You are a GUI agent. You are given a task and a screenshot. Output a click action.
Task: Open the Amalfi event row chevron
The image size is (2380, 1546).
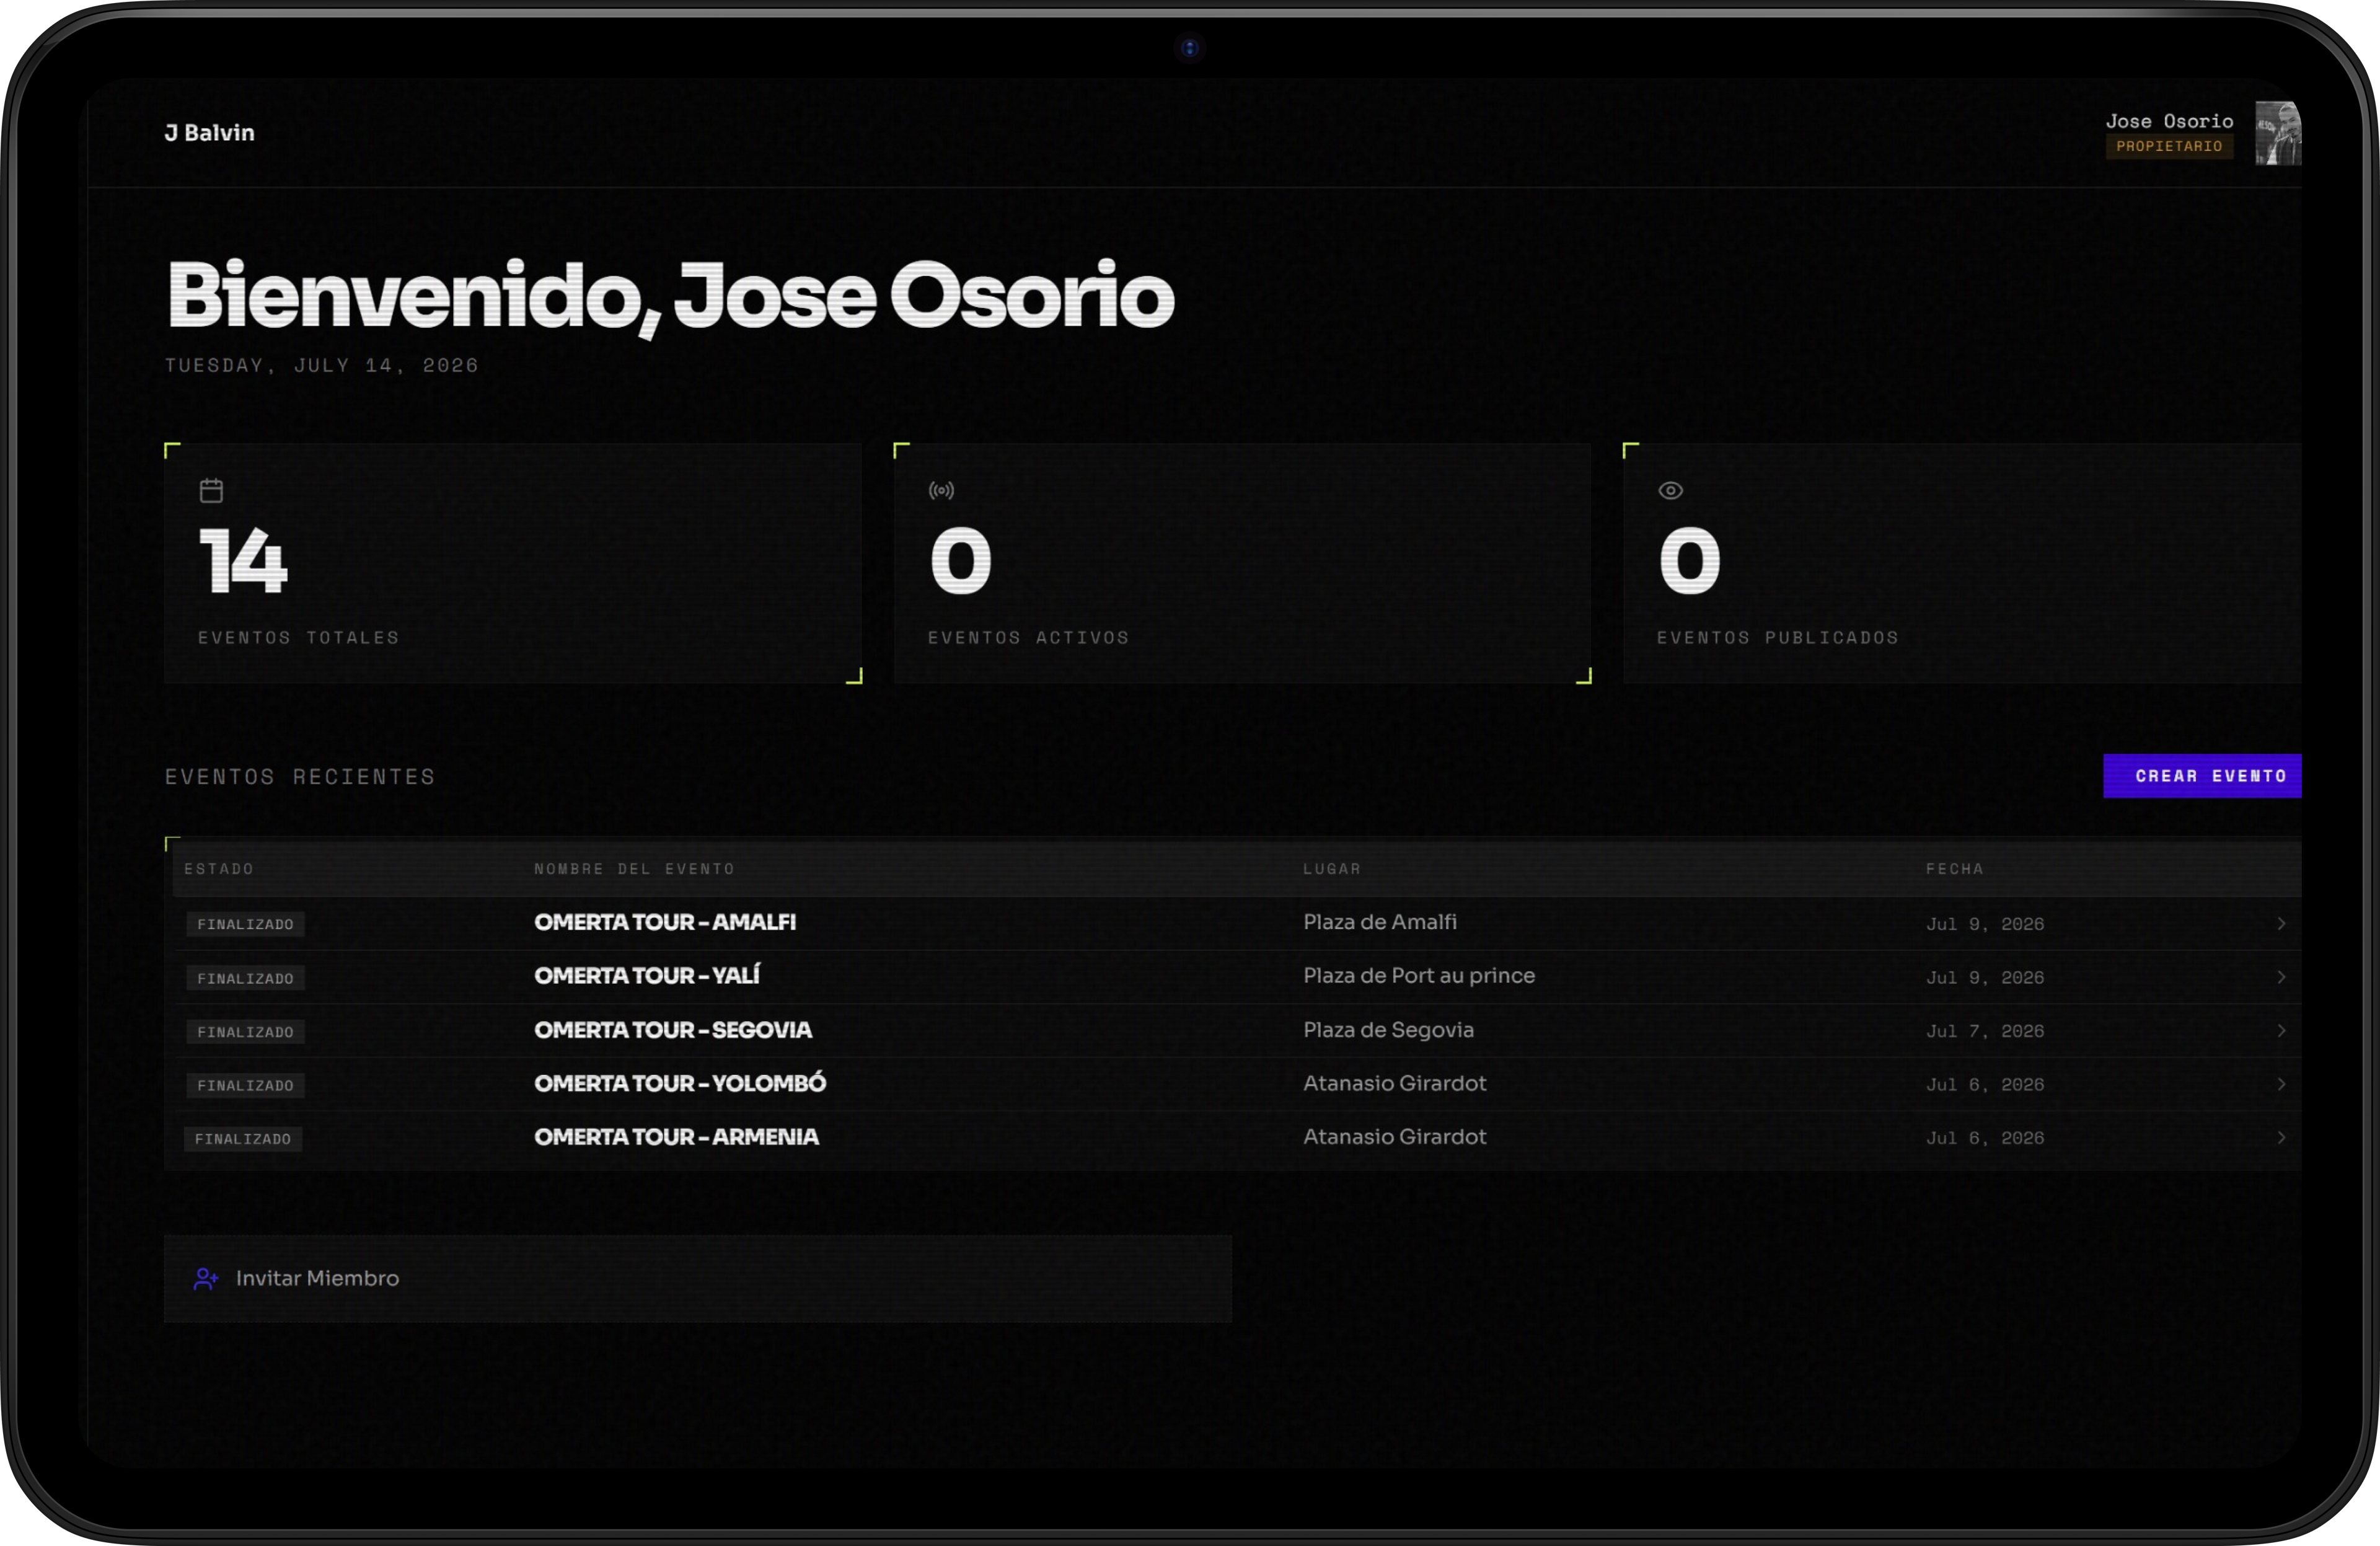2281,923
